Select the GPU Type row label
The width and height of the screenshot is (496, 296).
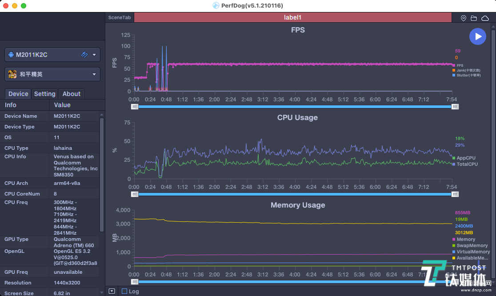[16, 240]
